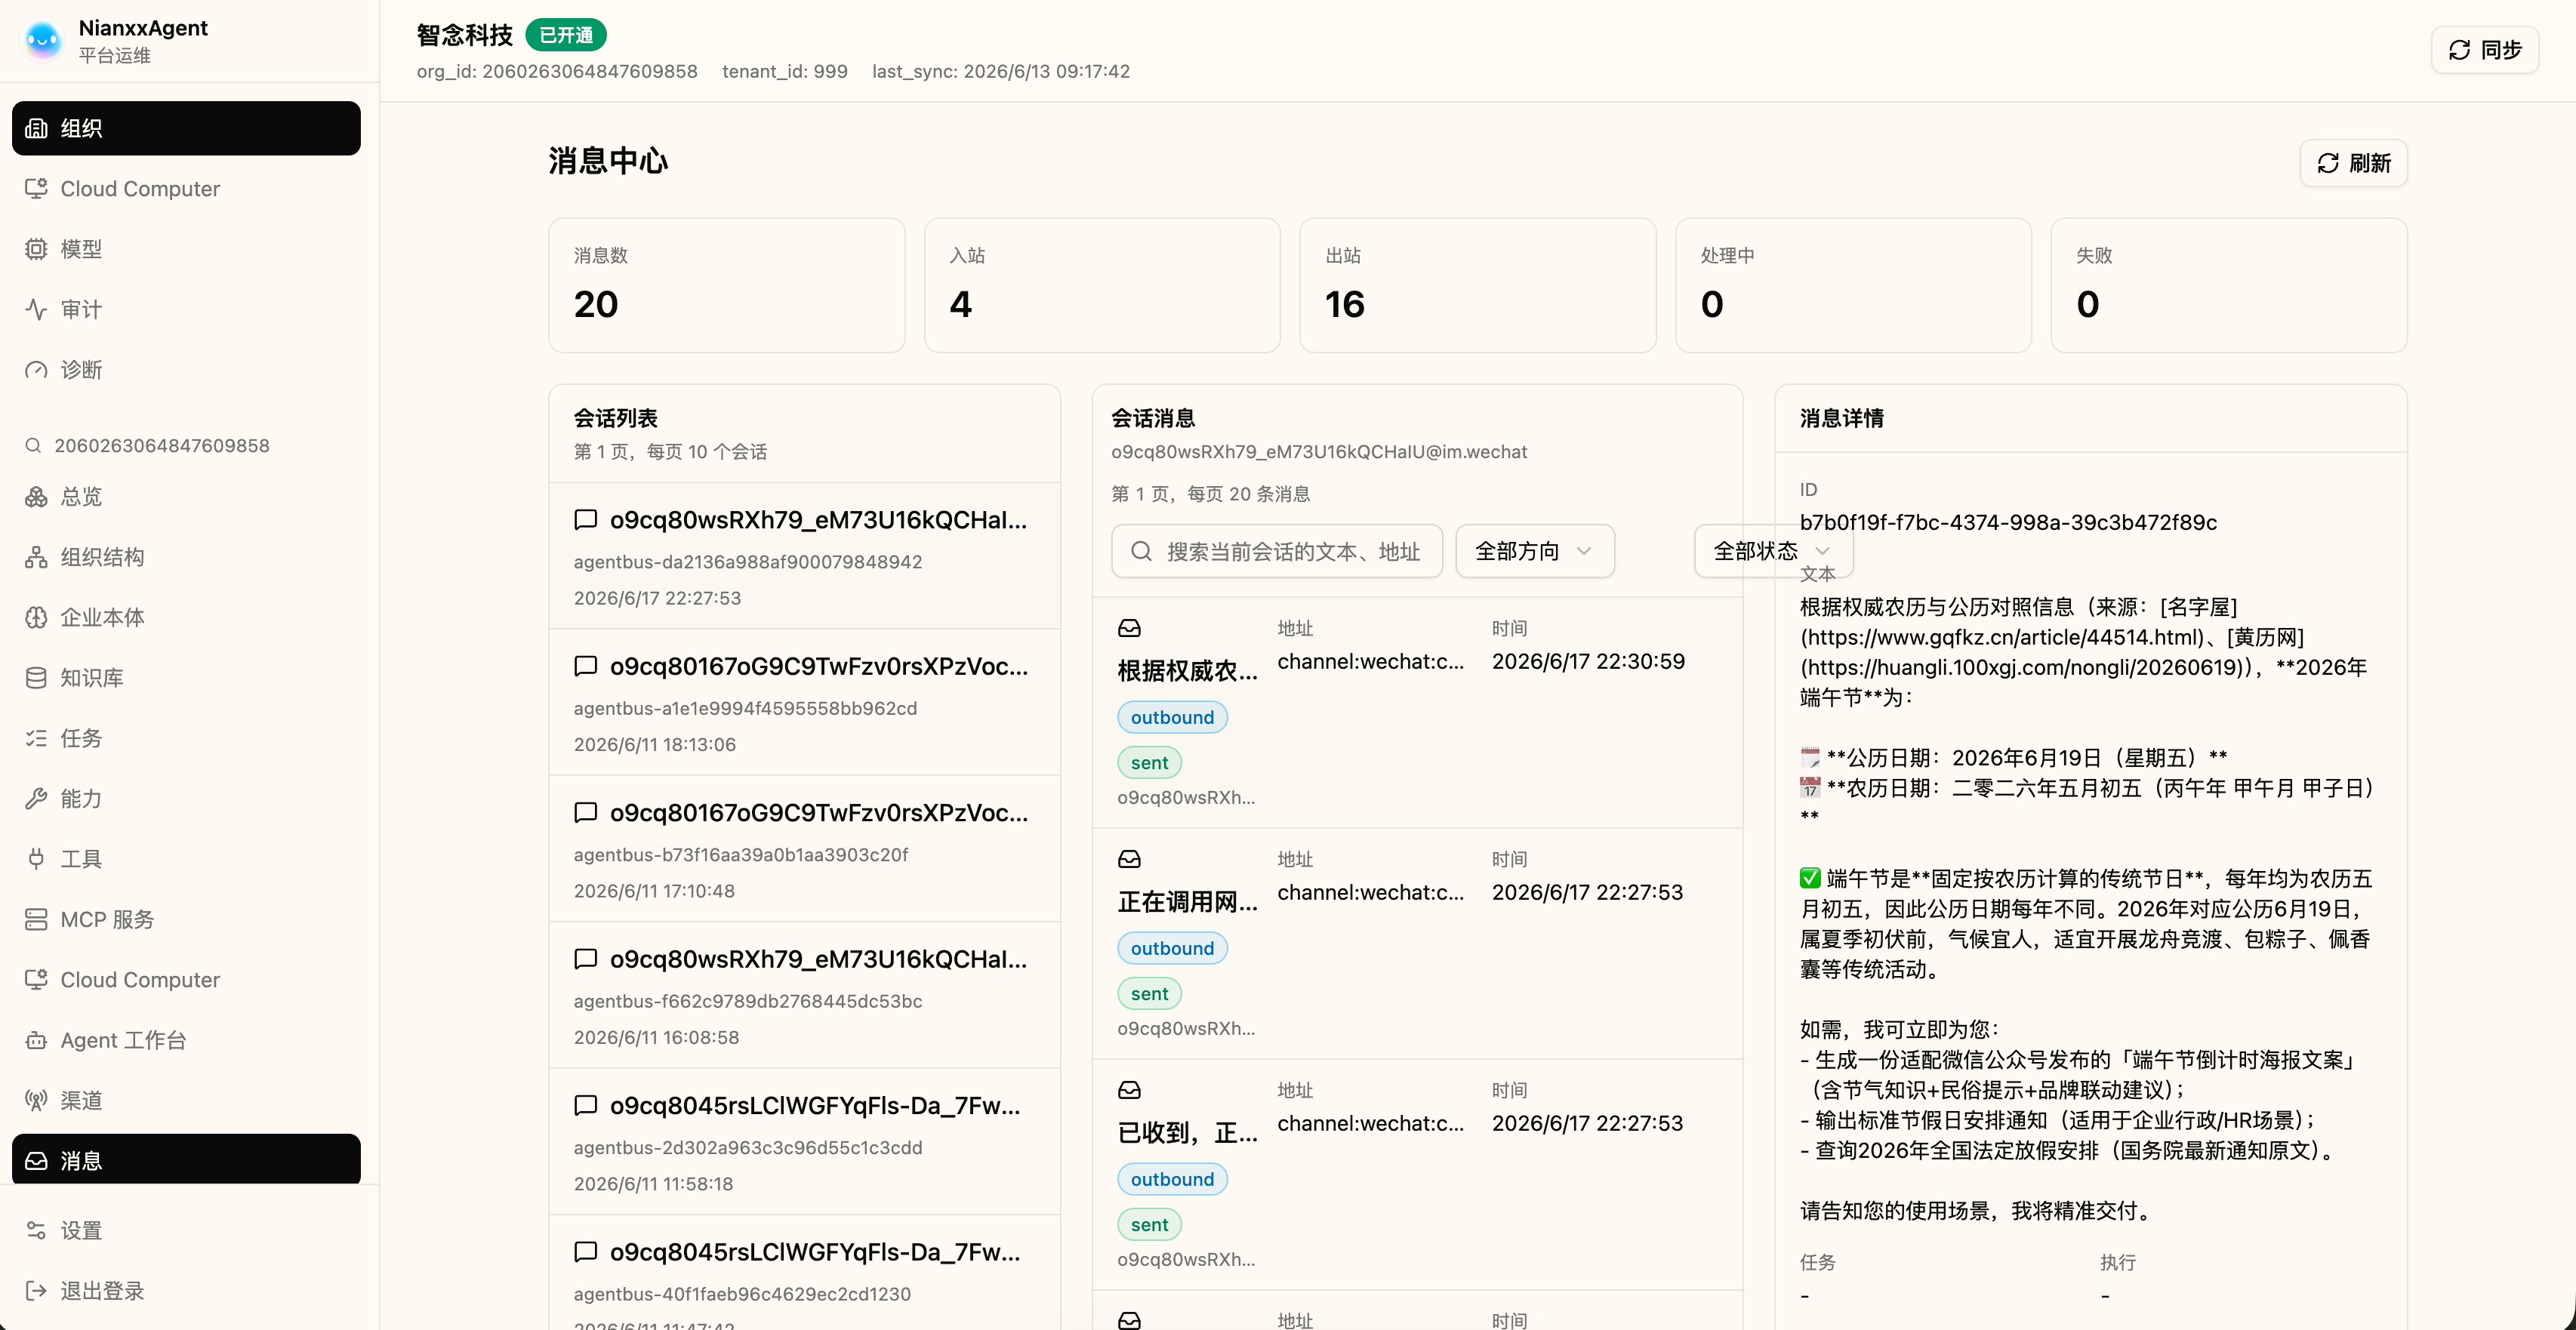Click the MCP 服务 server icon
This screenshot has width=2576, height=1330.
(x=36, y=919)
